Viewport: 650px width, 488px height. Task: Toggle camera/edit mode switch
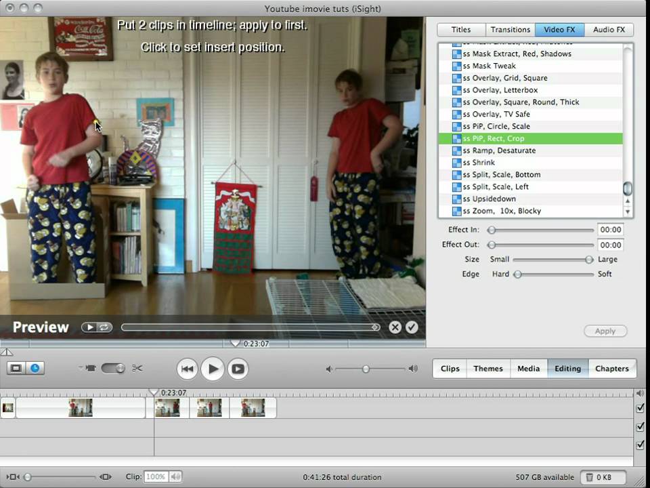tap(113, 369)
